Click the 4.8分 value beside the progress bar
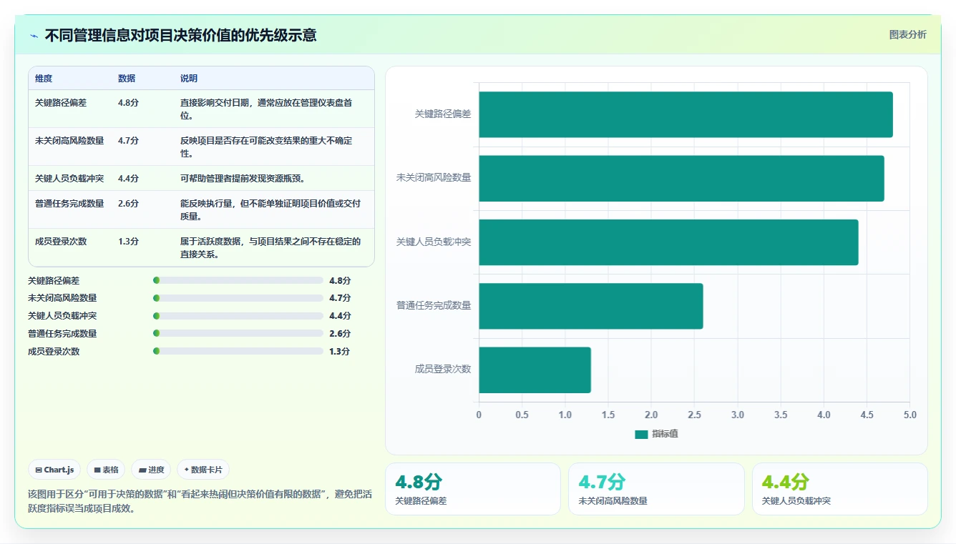956x544 pixels. (x=340, y=281)
